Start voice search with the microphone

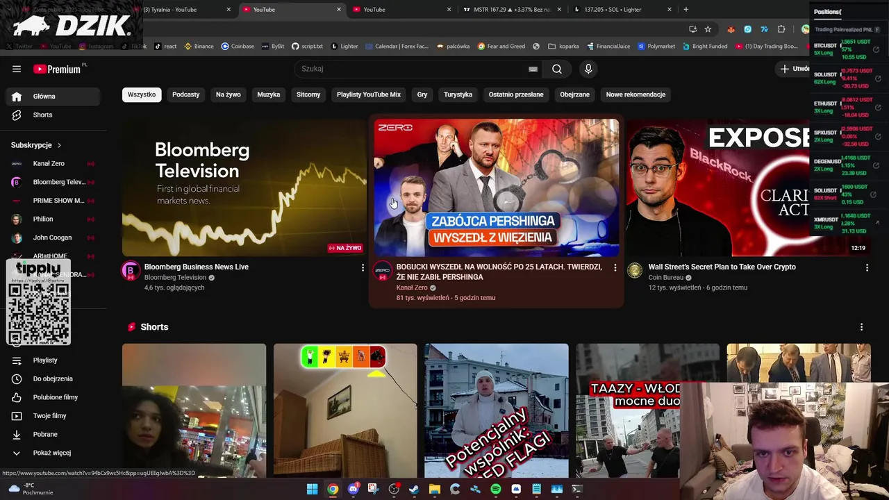(x=588, y=69)
